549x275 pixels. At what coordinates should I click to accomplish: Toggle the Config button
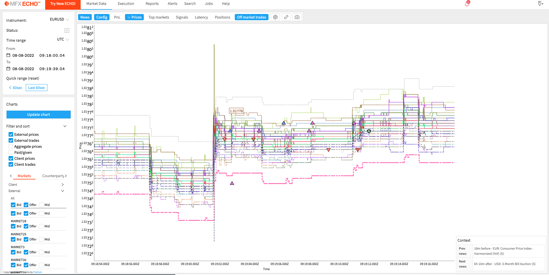point(102,17)
